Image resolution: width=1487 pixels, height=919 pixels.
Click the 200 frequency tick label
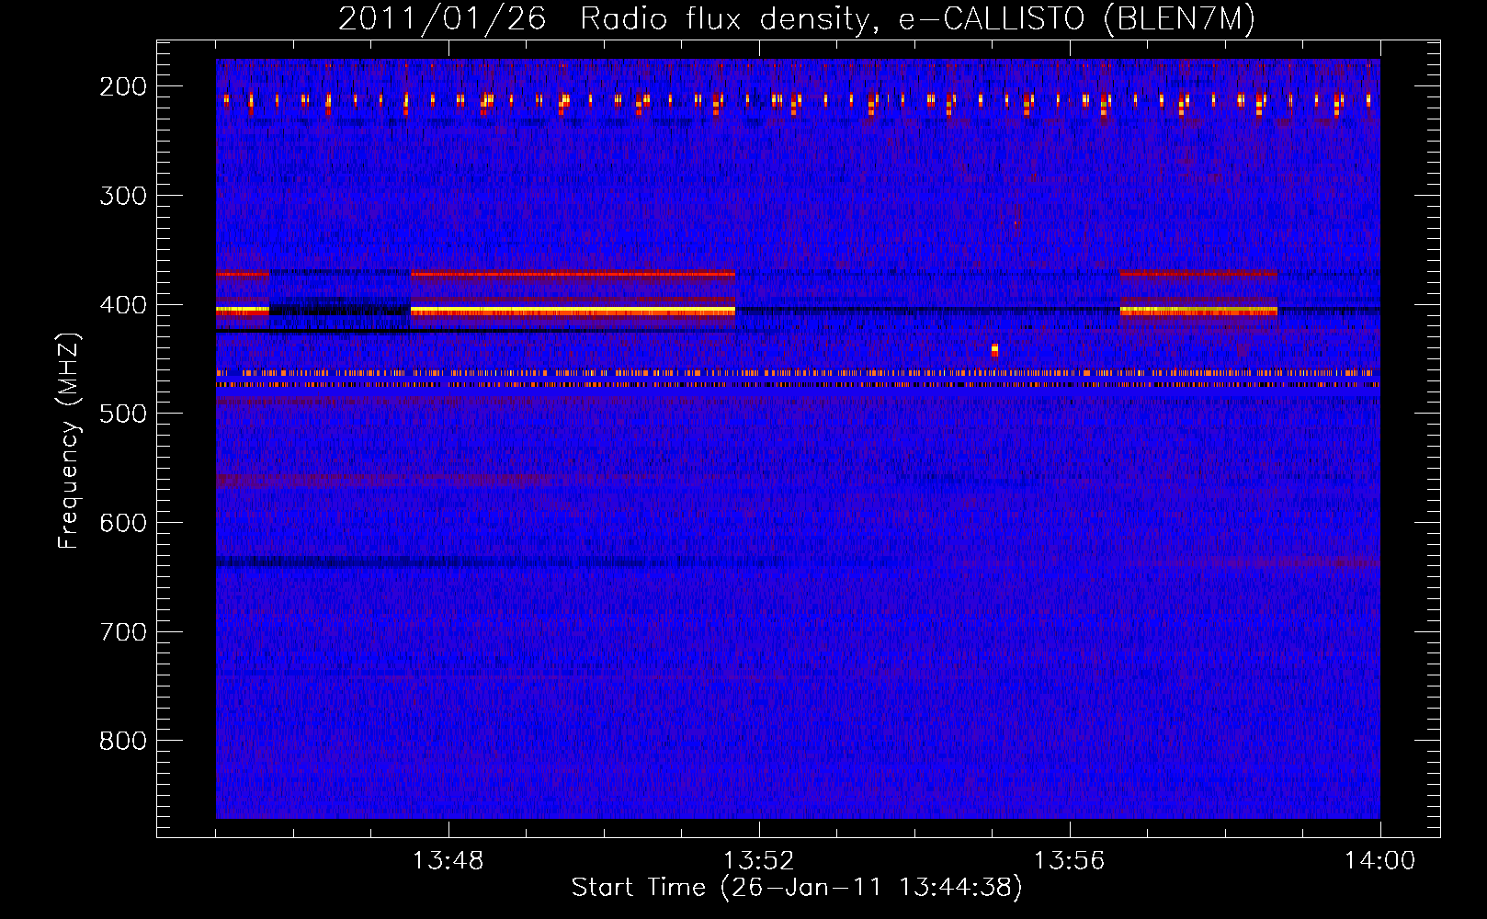coord(123,86)
